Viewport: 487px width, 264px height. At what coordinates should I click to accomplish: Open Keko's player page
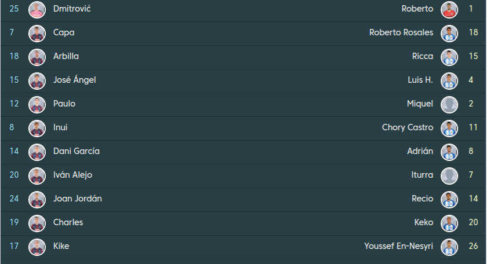(423, 223)
